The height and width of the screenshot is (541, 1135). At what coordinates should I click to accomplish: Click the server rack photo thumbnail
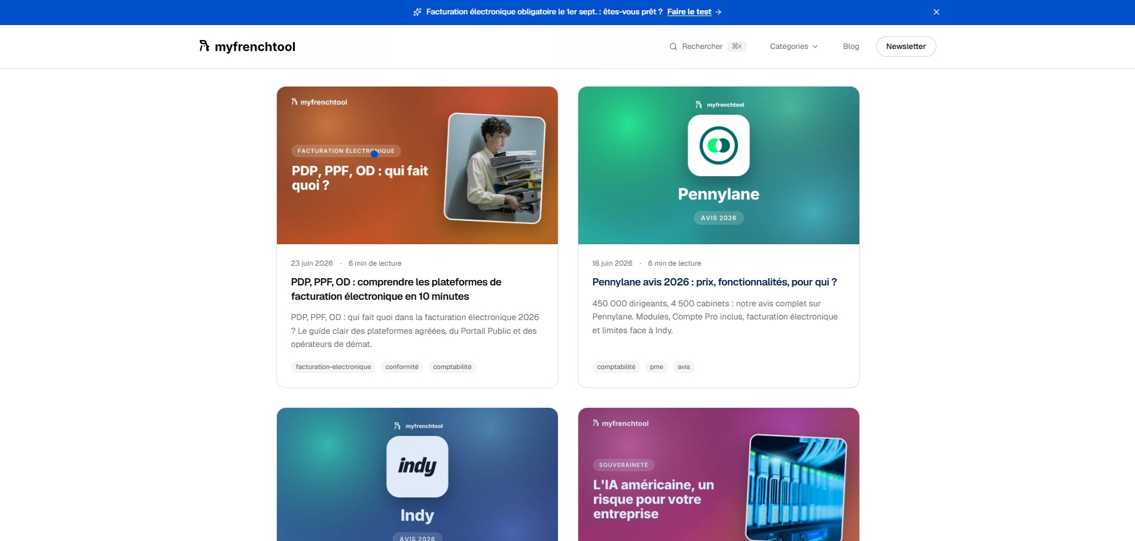796,488
